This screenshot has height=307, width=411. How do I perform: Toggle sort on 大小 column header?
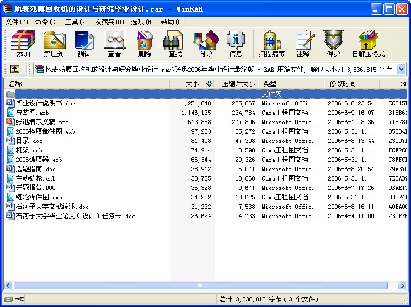tap(192, 84)
